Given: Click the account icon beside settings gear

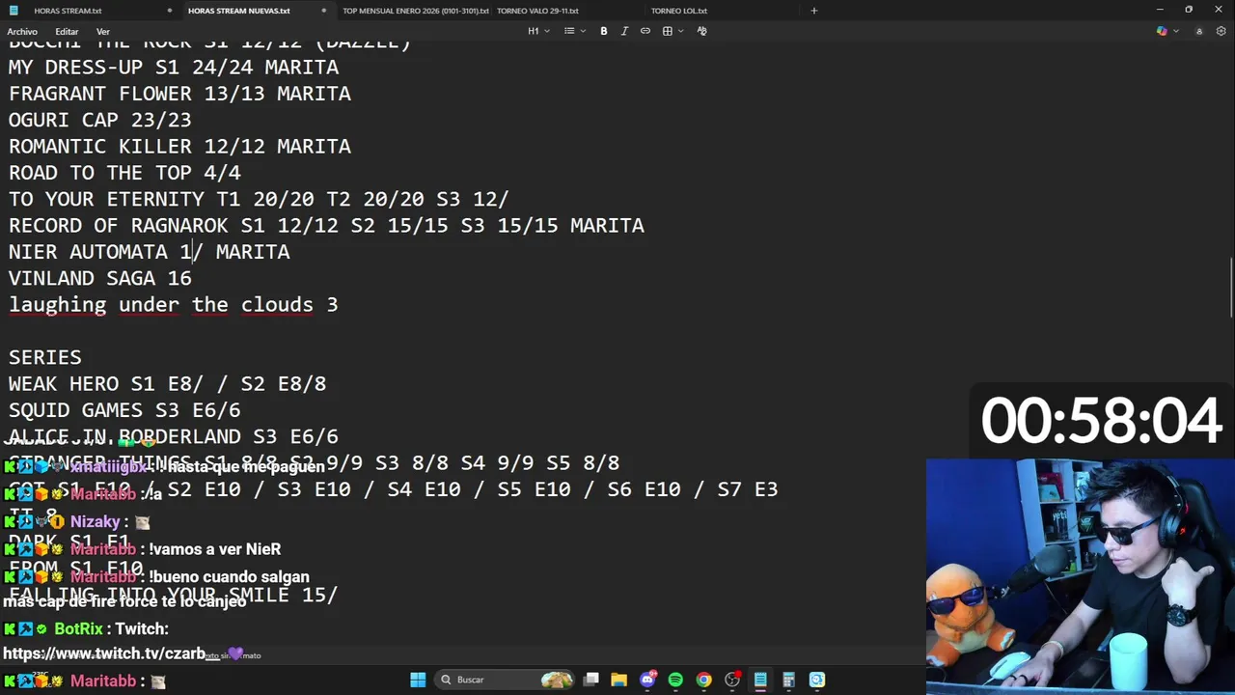Looking at the screenshot, I should 1199,31.
